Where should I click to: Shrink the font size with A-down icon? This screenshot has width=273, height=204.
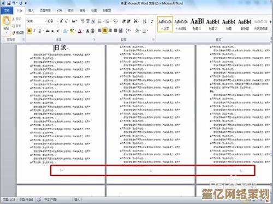tap(66, 21)
